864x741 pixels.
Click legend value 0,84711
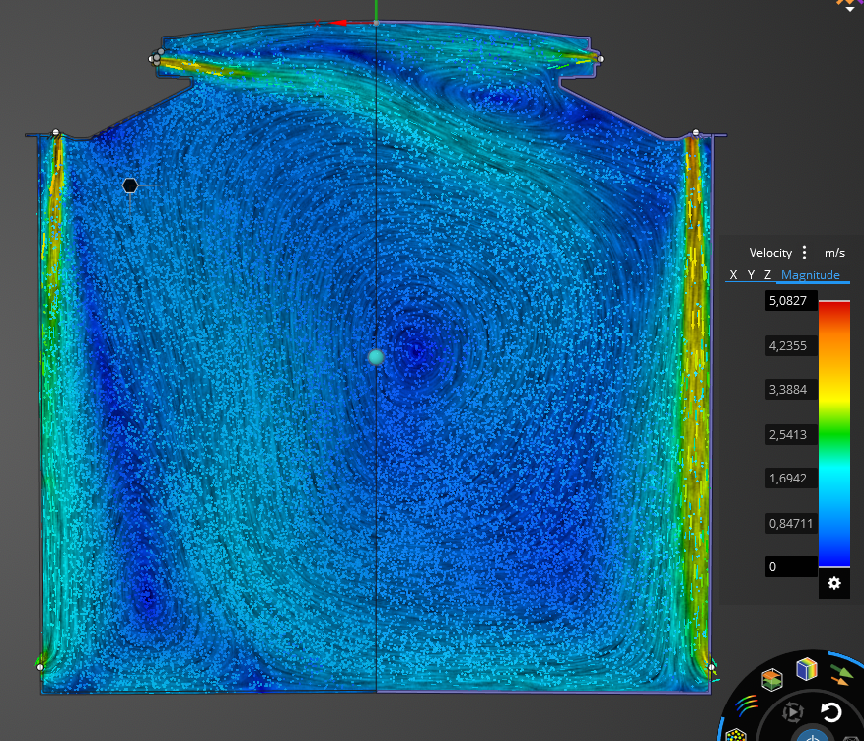(x=791, y=523)
